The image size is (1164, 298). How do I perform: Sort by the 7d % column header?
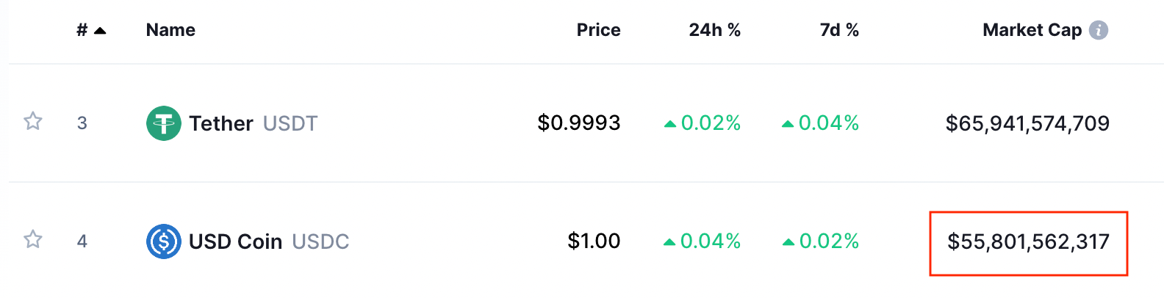click(839, 30)
